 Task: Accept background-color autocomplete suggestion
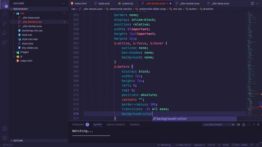(x=194, y=119)
